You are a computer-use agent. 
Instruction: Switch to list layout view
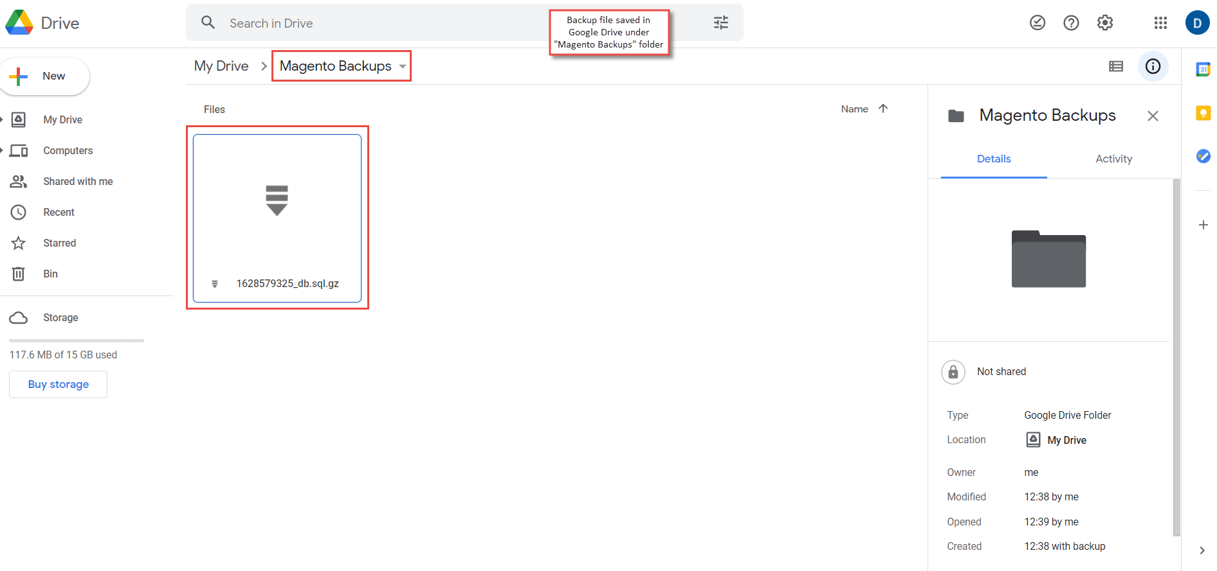(1116, 66)
